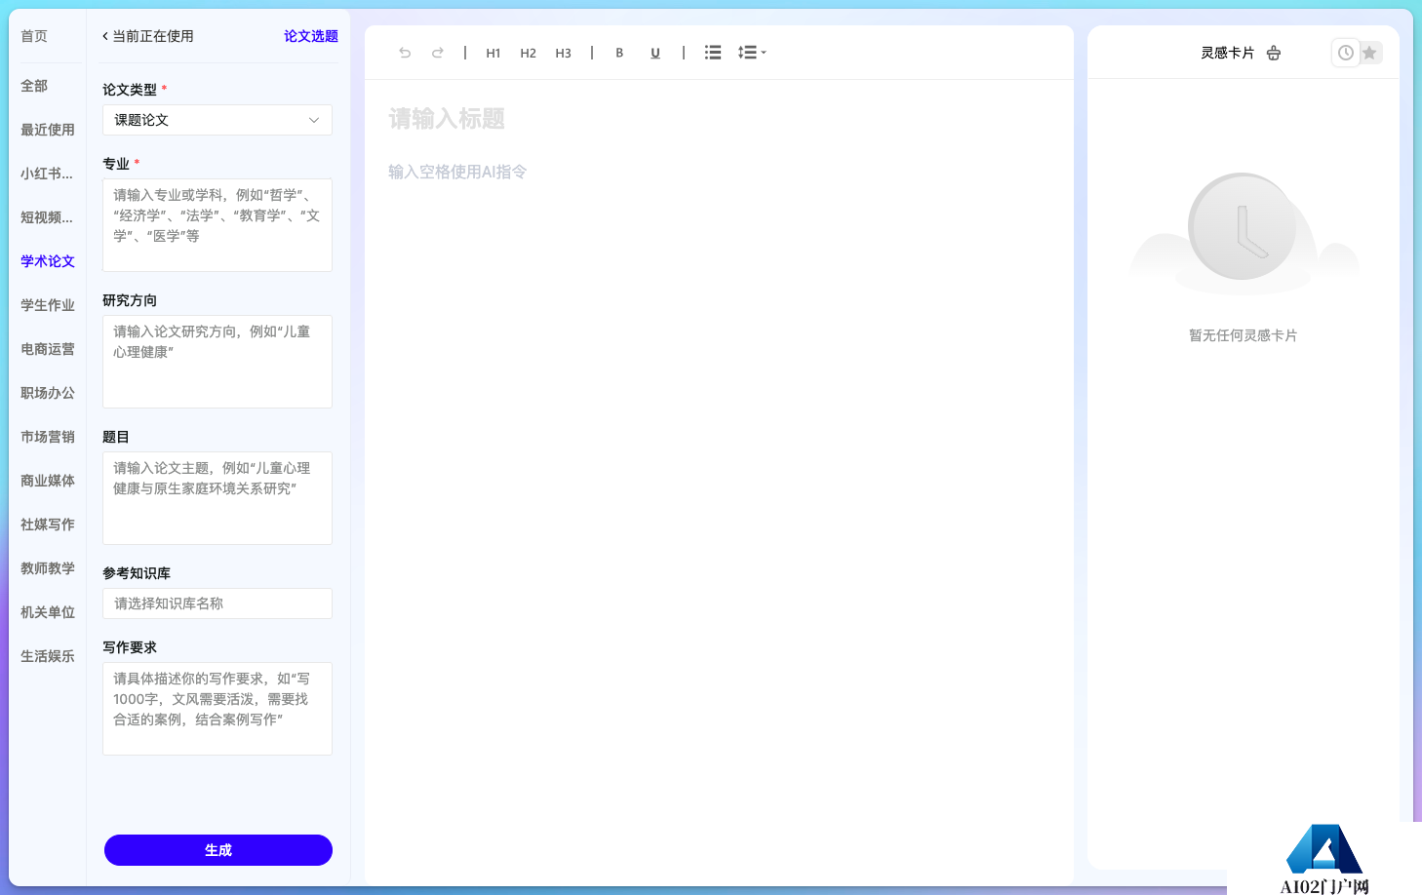Select the 短视频 category

(x=47, y=217)
